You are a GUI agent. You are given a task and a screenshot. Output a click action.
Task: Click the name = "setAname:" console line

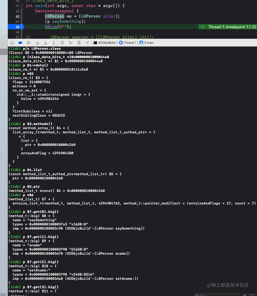(x=31, y=270)
